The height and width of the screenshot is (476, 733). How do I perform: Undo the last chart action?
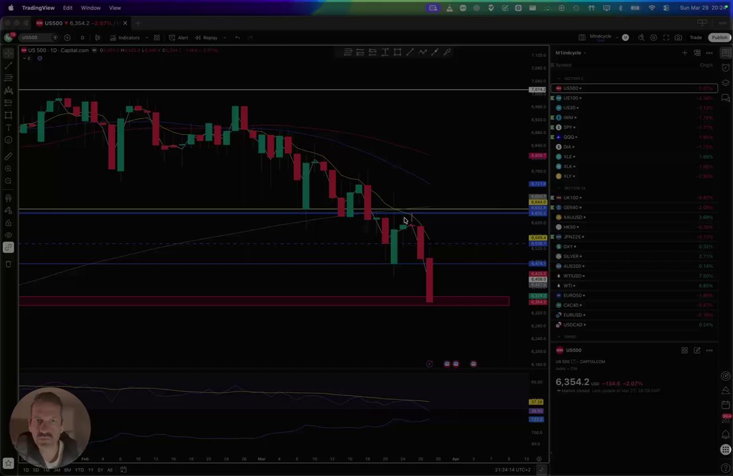(237, 38)
